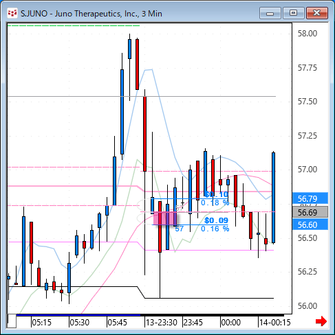Screen dimensions: 335x335
Task: Click the 05:45 time axis label
Action: pyautogui.click(x=117, y=323)
